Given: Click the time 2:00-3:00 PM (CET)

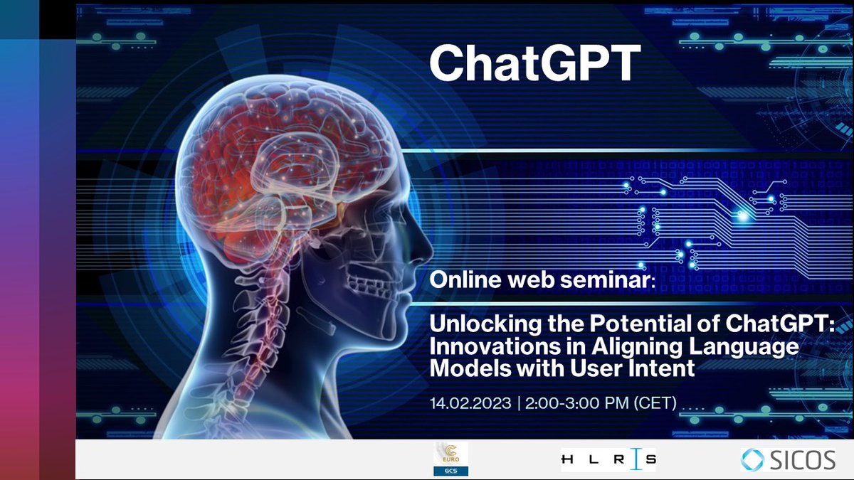Looking at the screenshot, I should [x=601, y=403].
